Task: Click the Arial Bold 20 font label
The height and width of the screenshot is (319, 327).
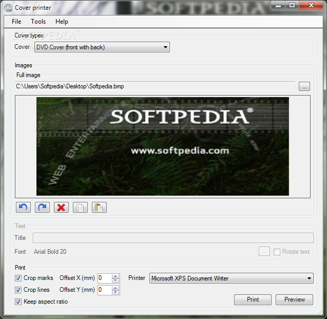Action: pos(50,252)
